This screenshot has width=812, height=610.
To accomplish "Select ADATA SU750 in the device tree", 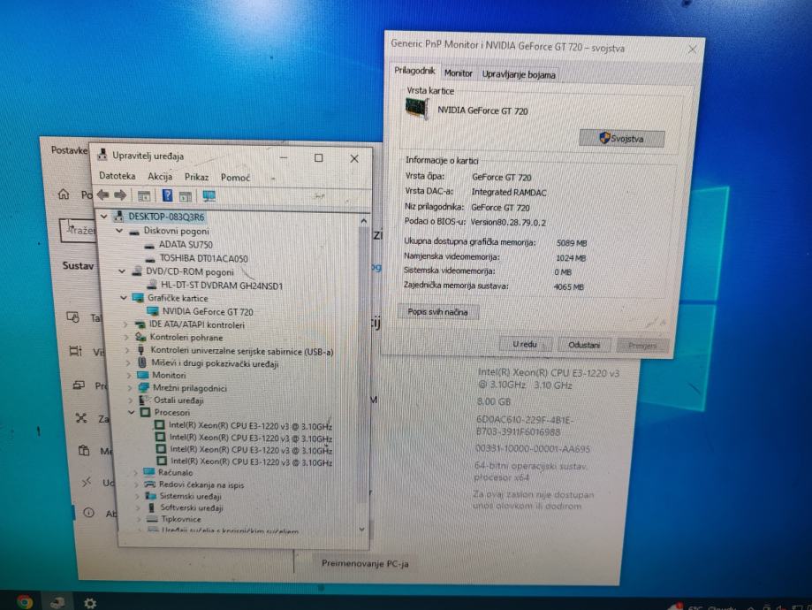I will point(186,245).
